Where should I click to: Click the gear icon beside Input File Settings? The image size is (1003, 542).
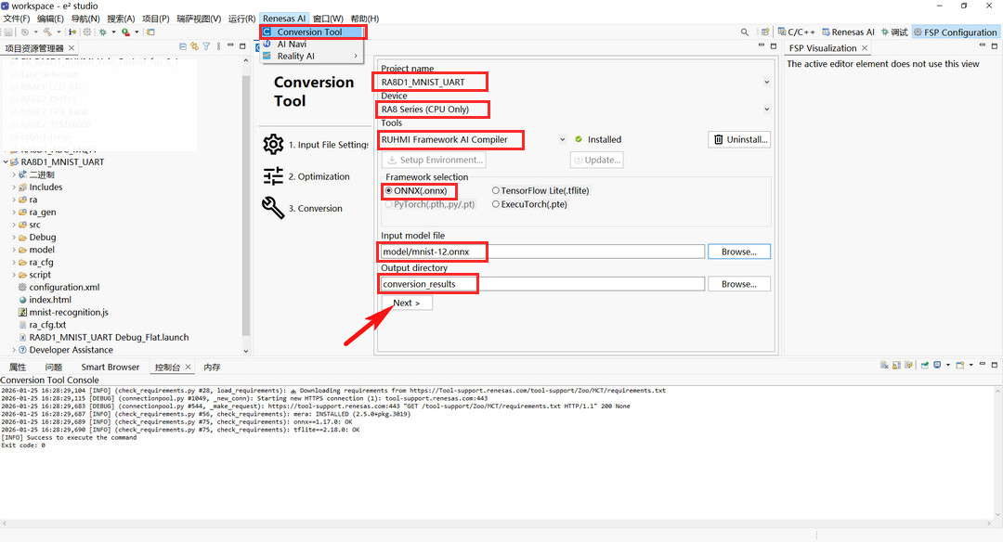point(273,145)
